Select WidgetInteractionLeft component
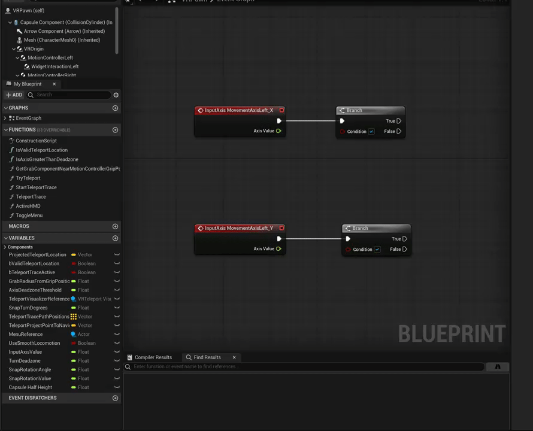 tap(54, 66)
